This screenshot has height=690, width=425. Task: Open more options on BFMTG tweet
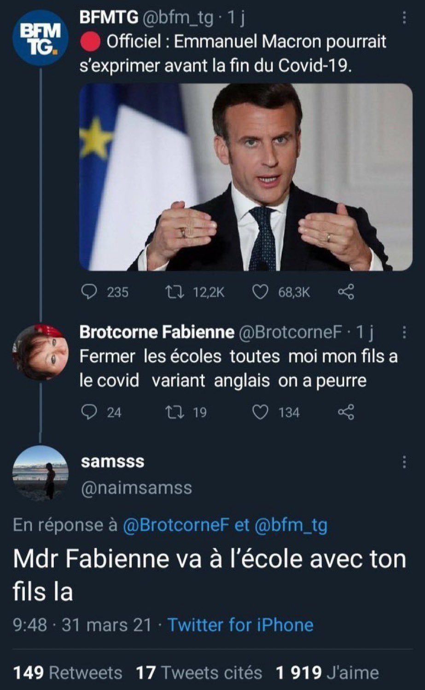[404, 18]
